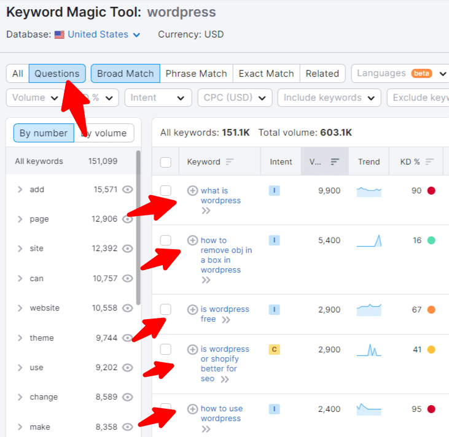
Task: Toggle eye icon for 'can' group
Action: pos(127,279)
